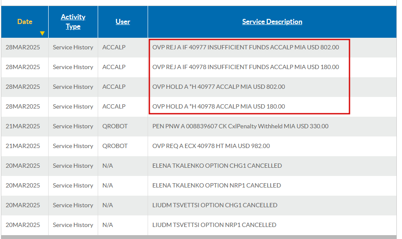
Task: Click the first 21MAR2025 date cell
Action: [x=23, y=126]
